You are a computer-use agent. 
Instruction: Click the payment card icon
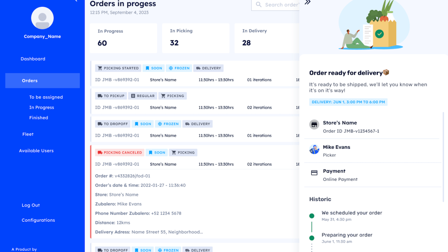pos(314,173)
